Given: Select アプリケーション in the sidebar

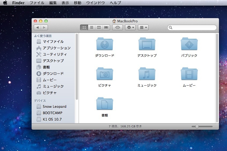Looking at the screenshot, I should click(56, 48).
